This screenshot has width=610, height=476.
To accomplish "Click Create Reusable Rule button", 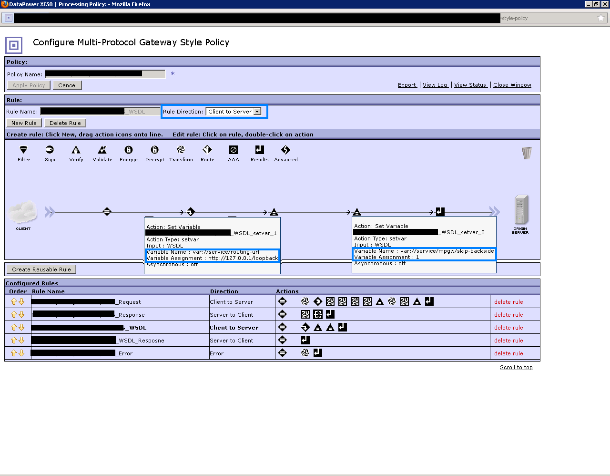I will [41, 269].
